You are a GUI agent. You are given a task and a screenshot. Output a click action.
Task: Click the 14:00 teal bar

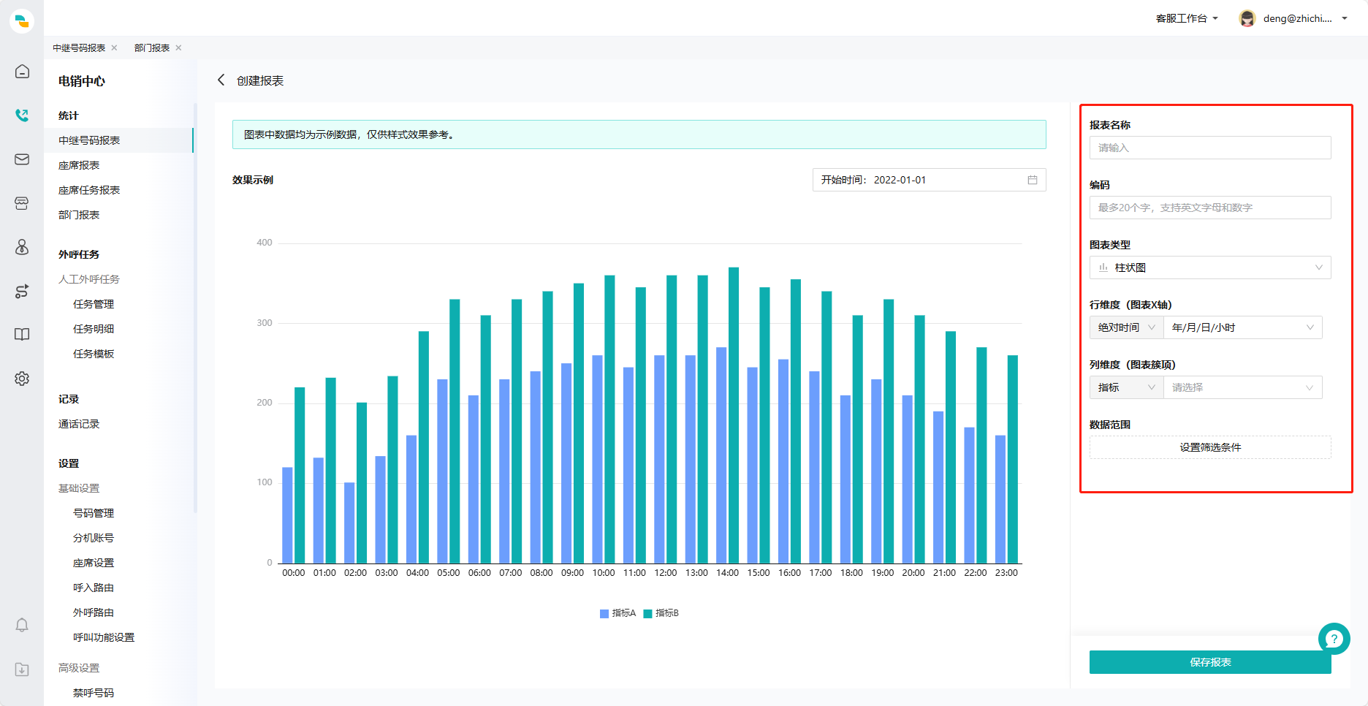point(734,415)
